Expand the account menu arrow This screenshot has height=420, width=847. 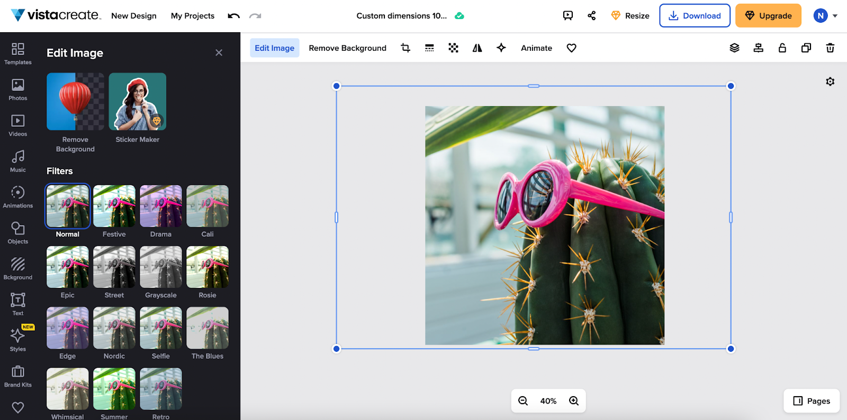pyautogui.click(x=835, y=16)
